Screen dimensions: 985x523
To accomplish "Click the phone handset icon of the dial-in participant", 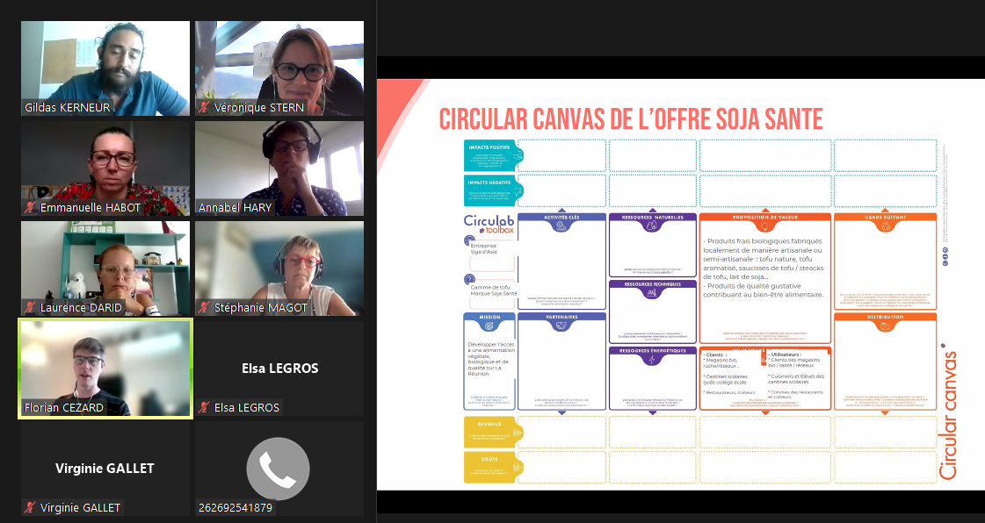I will coord(278,469).
